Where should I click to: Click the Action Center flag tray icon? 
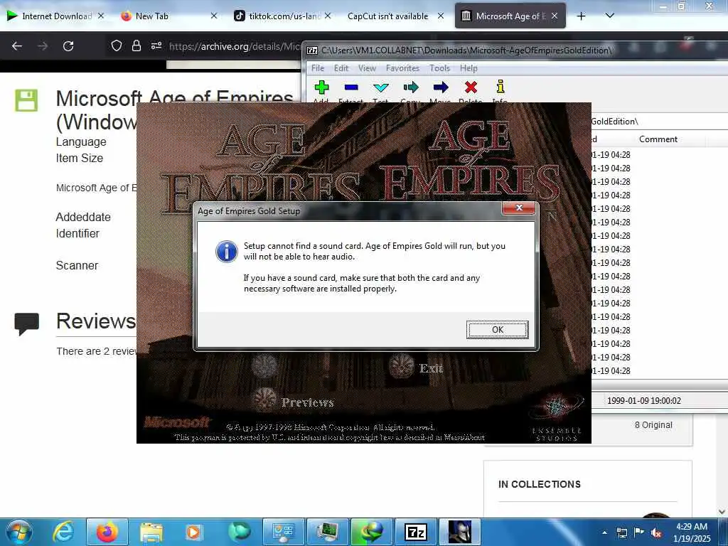pos(639,532)
